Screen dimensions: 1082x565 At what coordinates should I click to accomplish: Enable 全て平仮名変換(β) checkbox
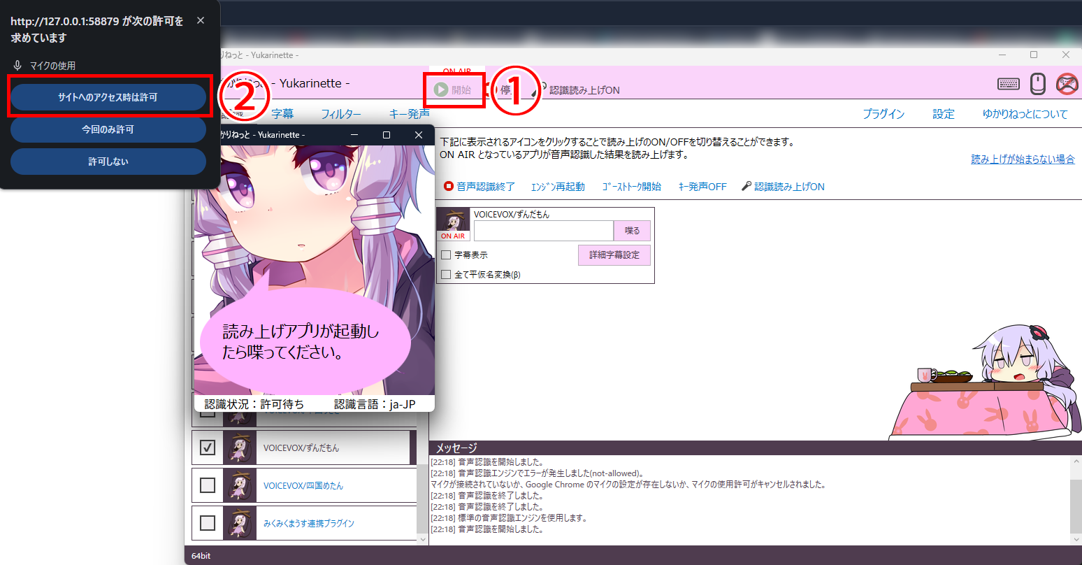click(x=446, y=275)
